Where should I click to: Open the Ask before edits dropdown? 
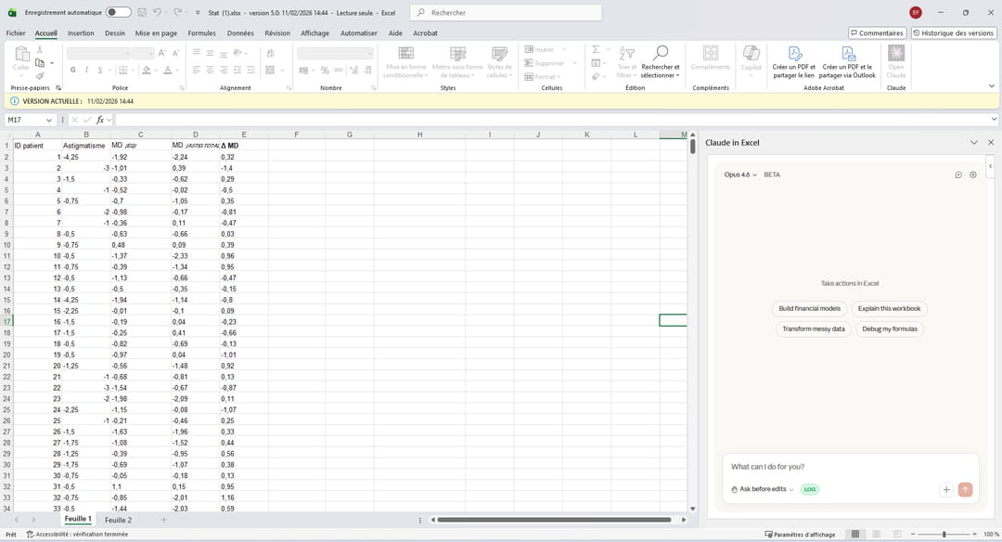click(x=763, y=489)
